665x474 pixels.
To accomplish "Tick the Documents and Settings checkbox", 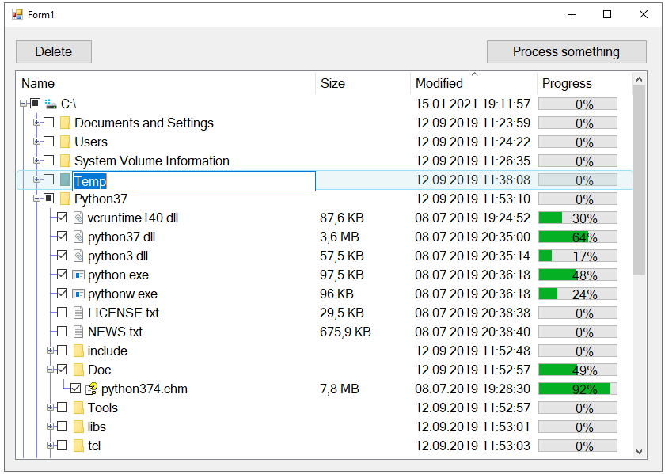I will pos(49,123).
